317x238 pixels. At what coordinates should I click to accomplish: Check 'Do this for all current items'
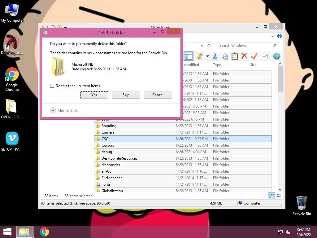pos(52,86)
